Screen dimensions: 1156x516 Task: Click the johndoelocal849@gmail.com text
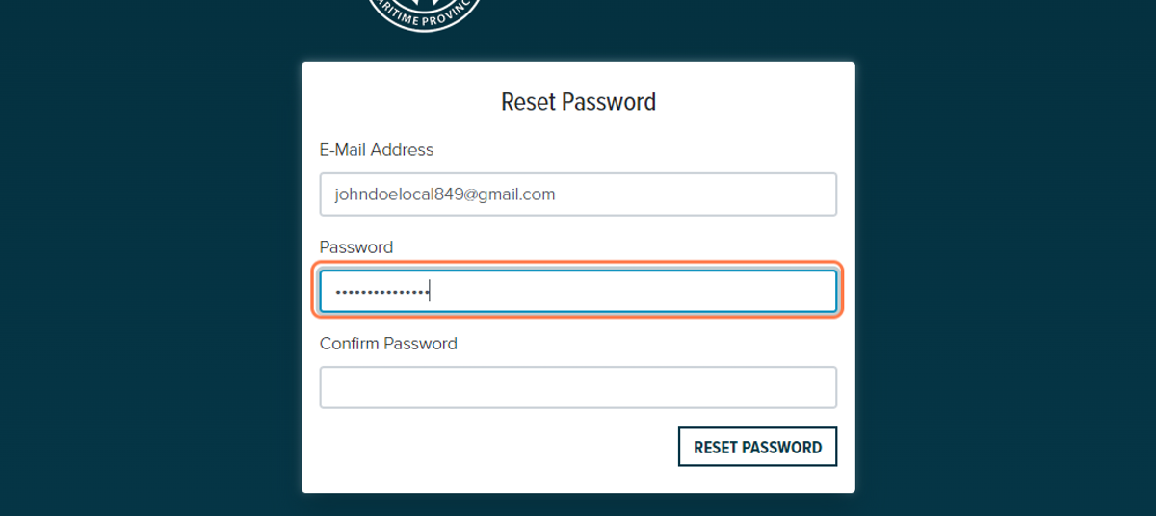[x=445, y=194]
